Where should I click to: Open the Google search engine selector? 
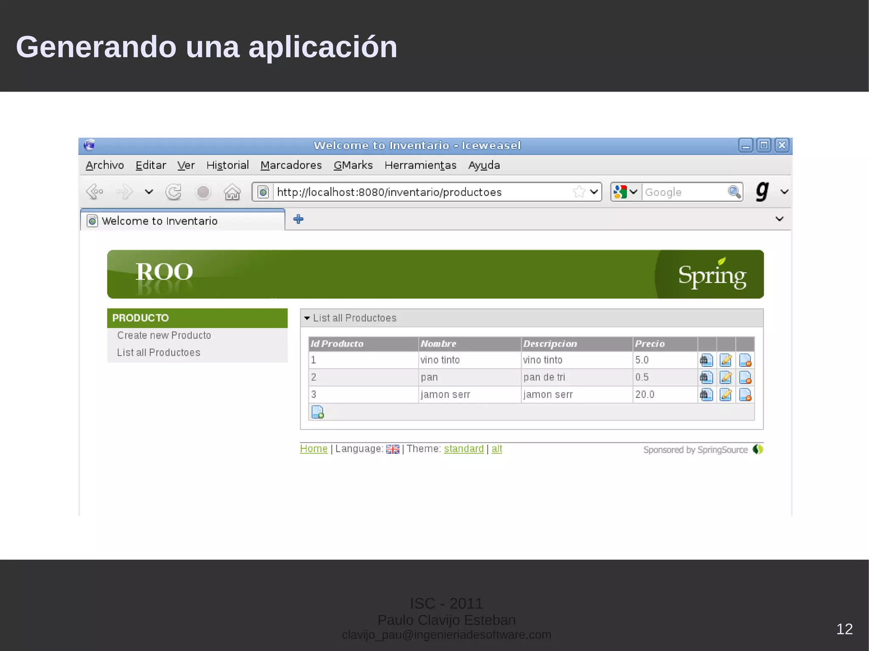[x=626, y=192]
